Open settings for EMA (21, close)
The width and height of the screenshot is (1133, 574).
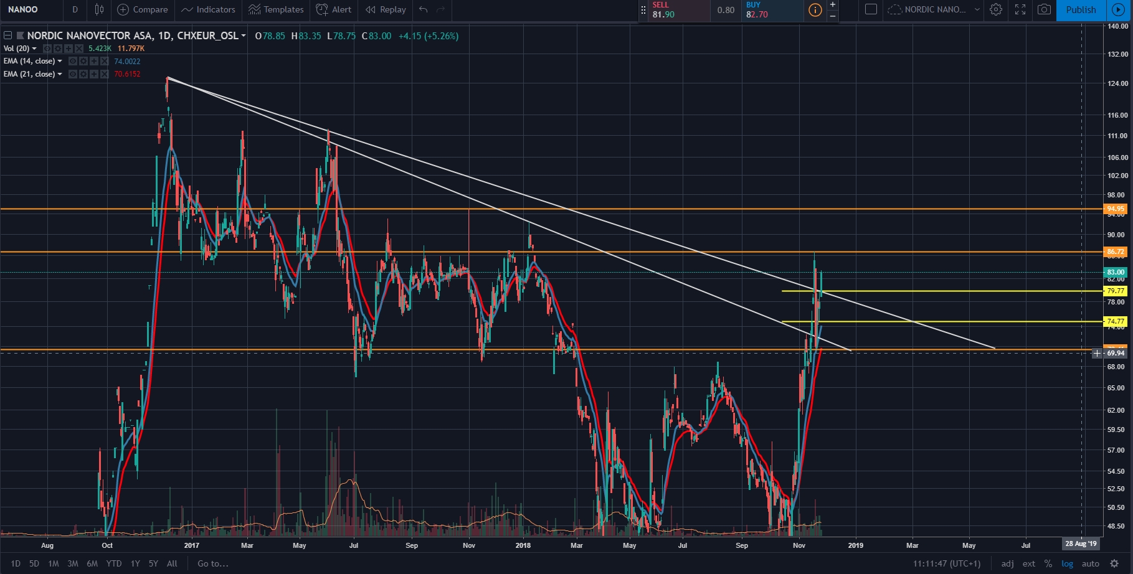pos(83,74)
